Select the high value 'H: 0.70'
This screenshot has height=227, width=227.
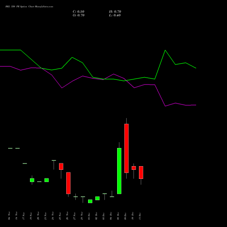tap(115, 12)
